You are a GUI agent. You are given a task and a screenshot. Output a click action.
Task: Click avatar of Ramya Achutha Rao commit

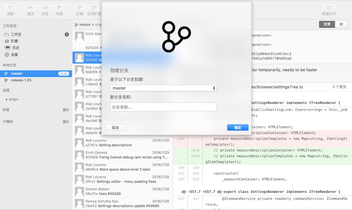[79, 204]
